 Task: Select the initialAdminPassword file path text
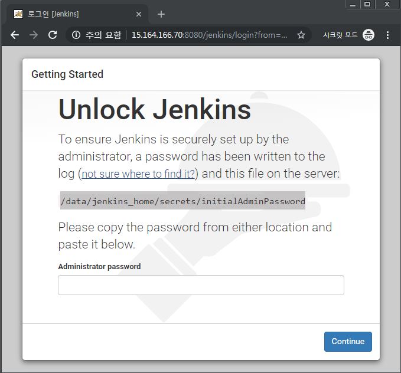click(183, 201)
